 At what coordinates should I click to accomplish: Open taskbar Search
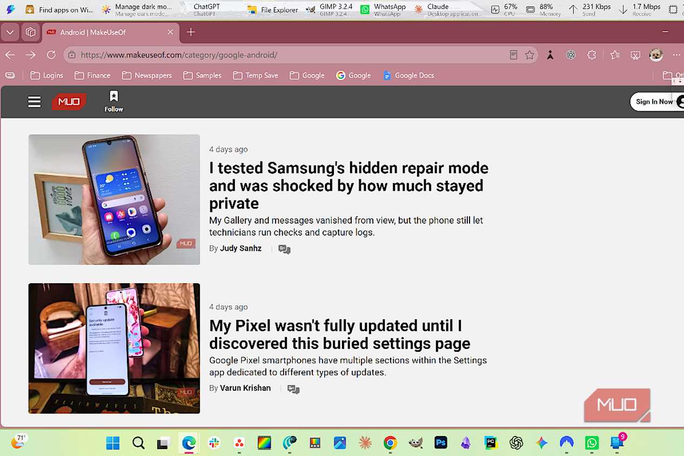pyautogui.click(x=138, y=443)
